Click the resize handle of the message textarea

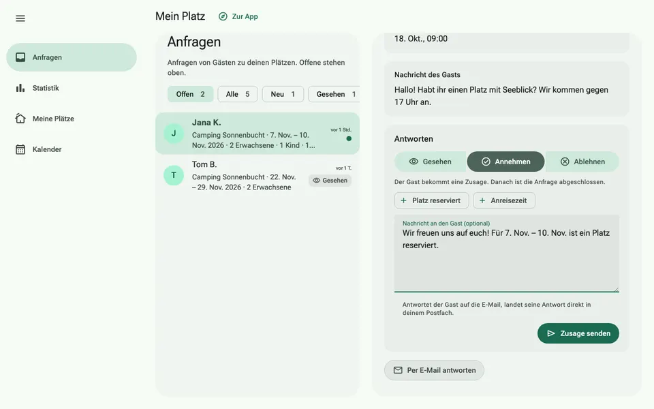click(x=616, y=289)
